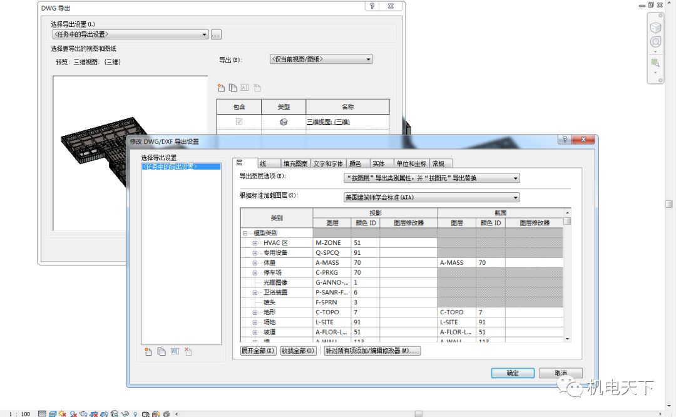Click zoom region tool in navigation bar
Screen dimensions: 676x417
click(655, 63)
